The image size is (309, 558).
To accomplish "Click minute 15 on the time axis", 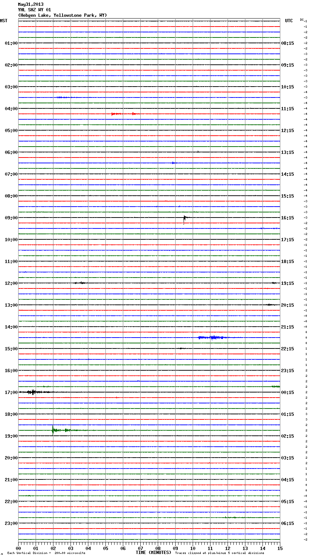I will (x=280, y=548).
